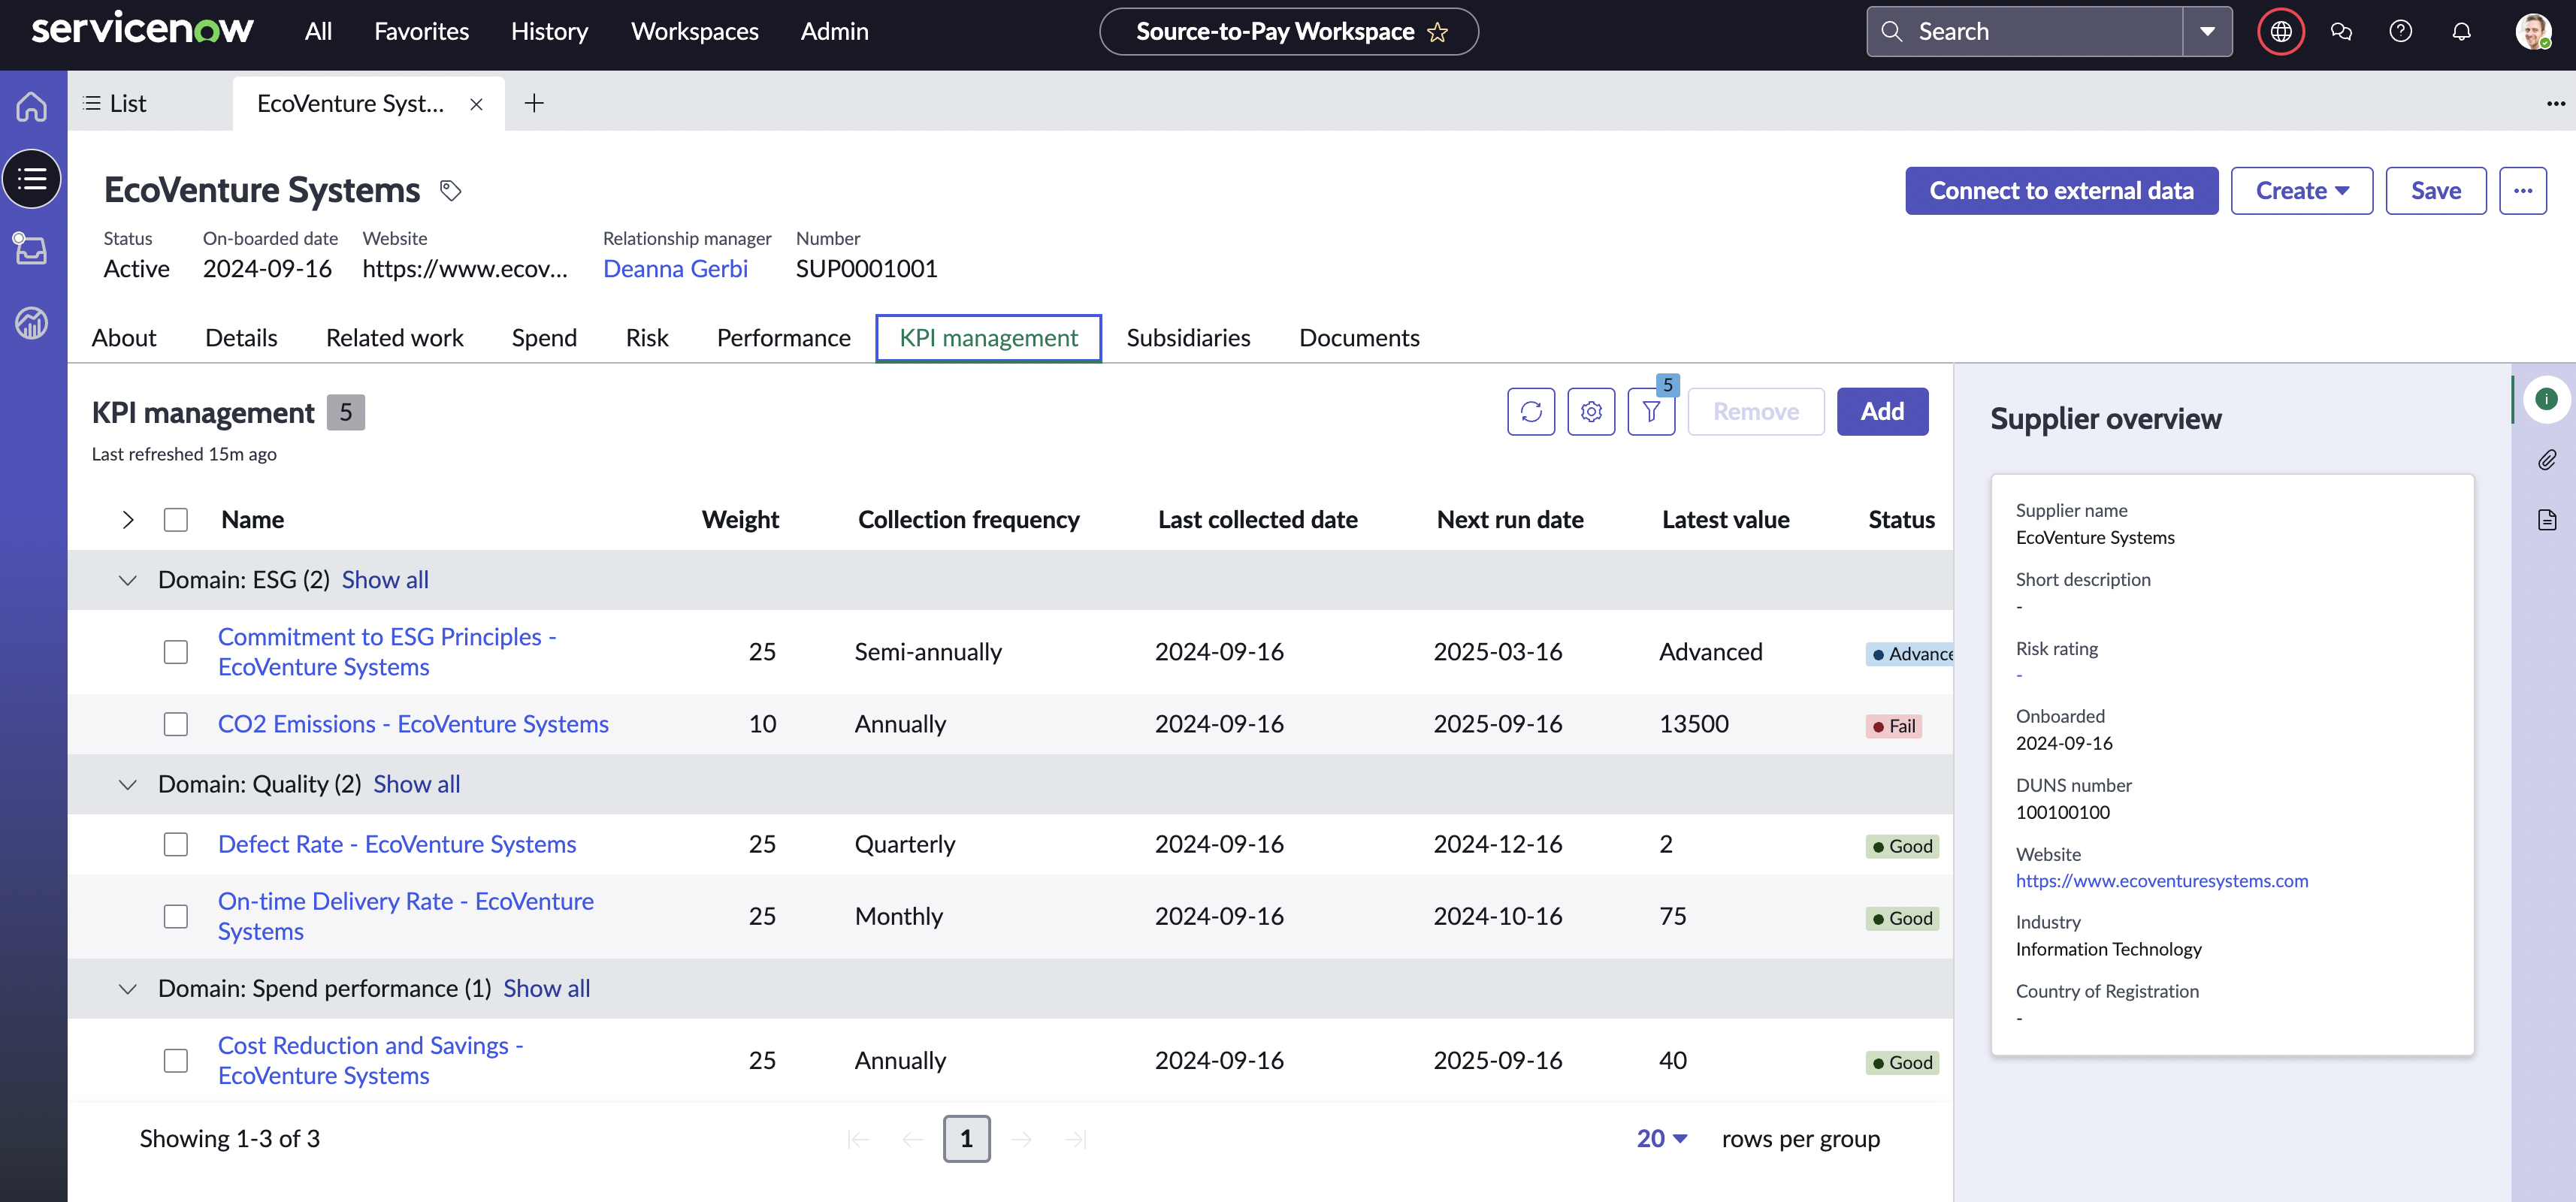Sort by Weight column header
The image size is (2576, 1202).
pos(740,520)
